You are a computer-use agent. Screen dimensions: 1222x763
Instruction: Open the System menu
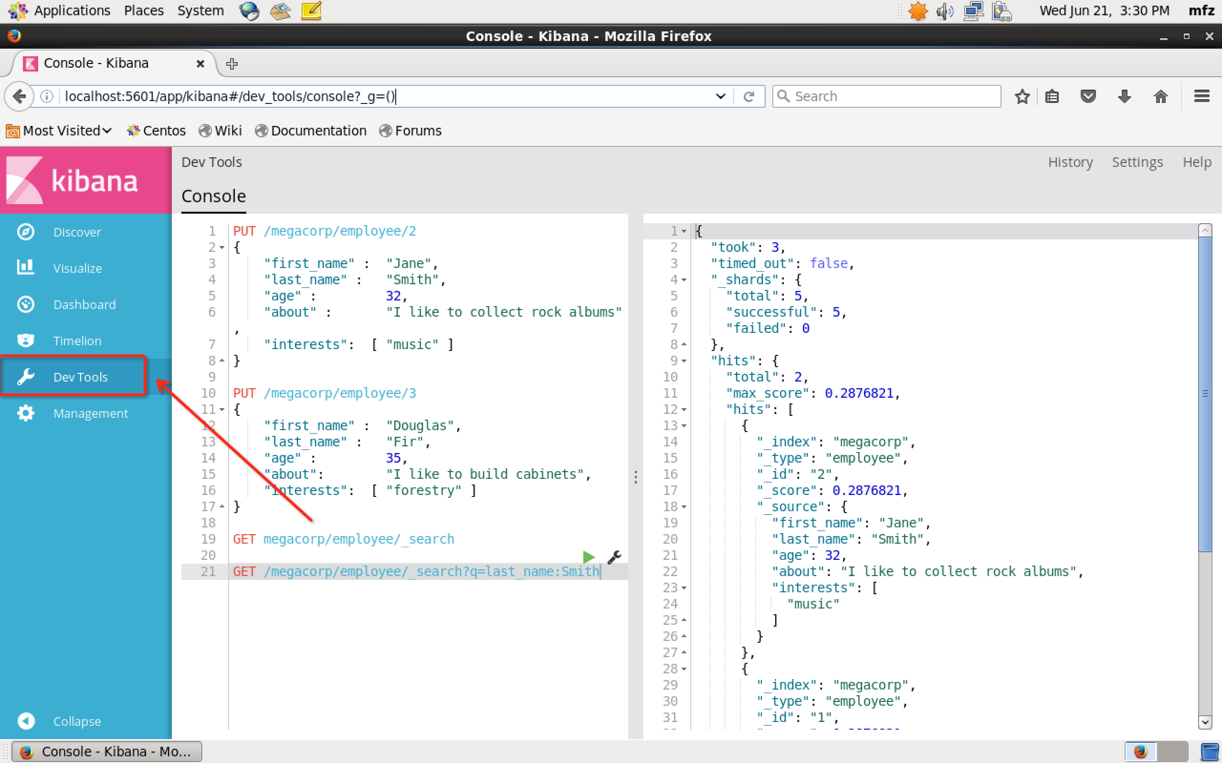pyautogui.click(x=200, y=10)
